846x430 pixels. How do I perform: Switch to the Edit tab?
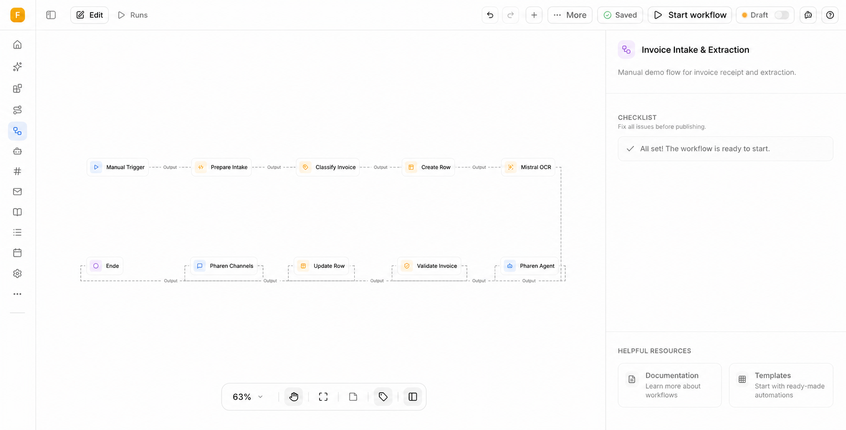[x=89, y=15]
